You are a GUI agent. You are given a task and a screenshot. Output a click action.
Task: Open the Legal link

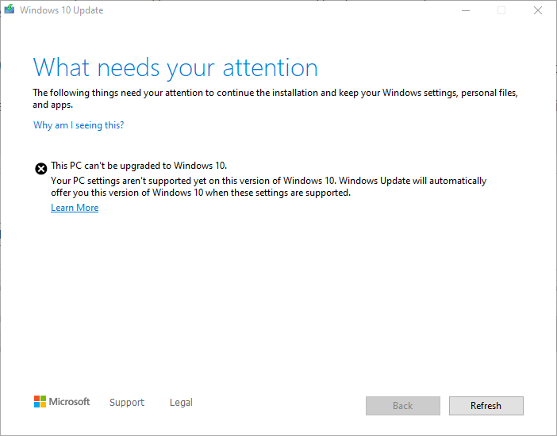(181, 402)
